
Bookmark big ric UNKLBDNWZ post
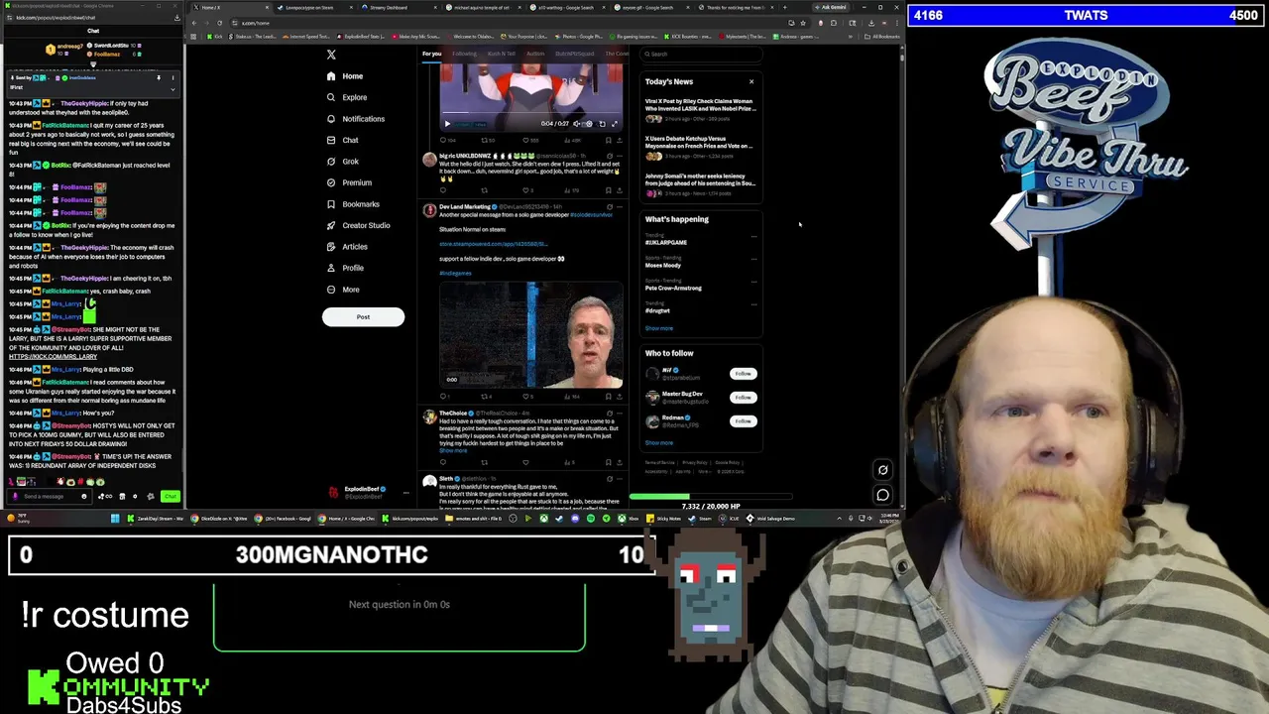tap(608, 190)
